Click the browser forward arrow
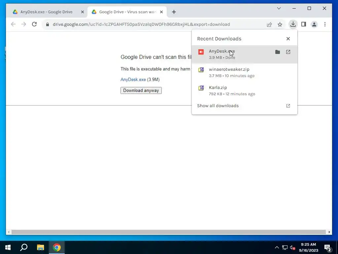Image resolution: width=338 pixels, height=254 pixels. (x=24, y=24)
